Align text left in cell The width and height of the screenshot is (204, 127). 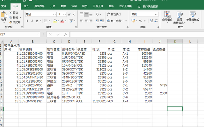[82, 21]
